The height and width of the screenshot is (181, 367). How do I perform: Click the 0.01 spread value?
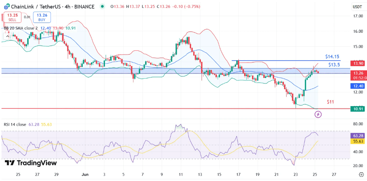click(27, 17)
